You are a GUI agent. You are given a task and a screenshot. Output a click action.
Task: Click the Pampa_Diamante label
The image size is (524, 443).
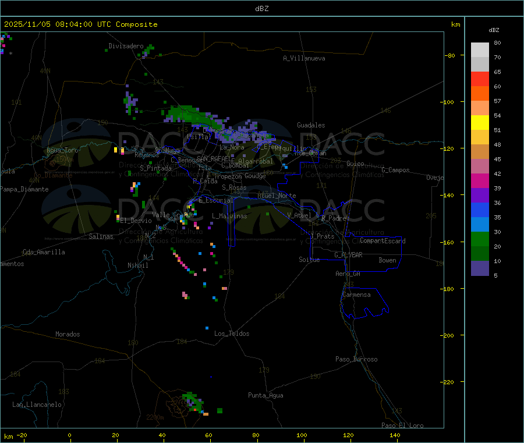coord(24,189)
